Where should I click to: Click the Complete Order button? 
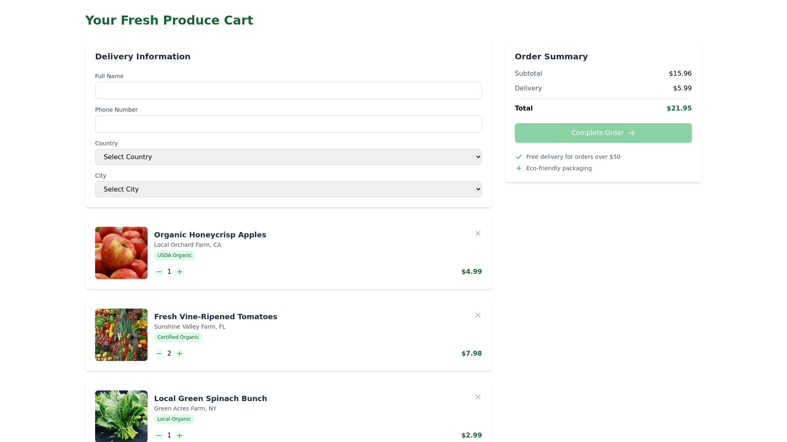(x=603, y=133)
